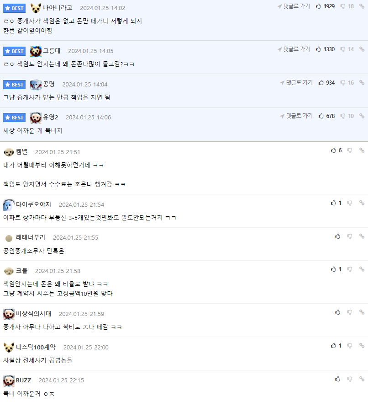Screen dimensions: 368x402
Task: Copy link to BUZZ's comment
Action: pyautogui.click(x=362, y=379)
